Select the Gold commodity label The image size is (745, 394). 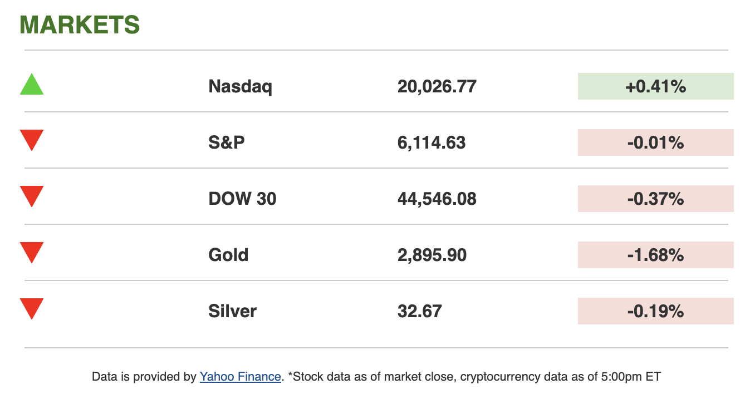click(228, 255)
